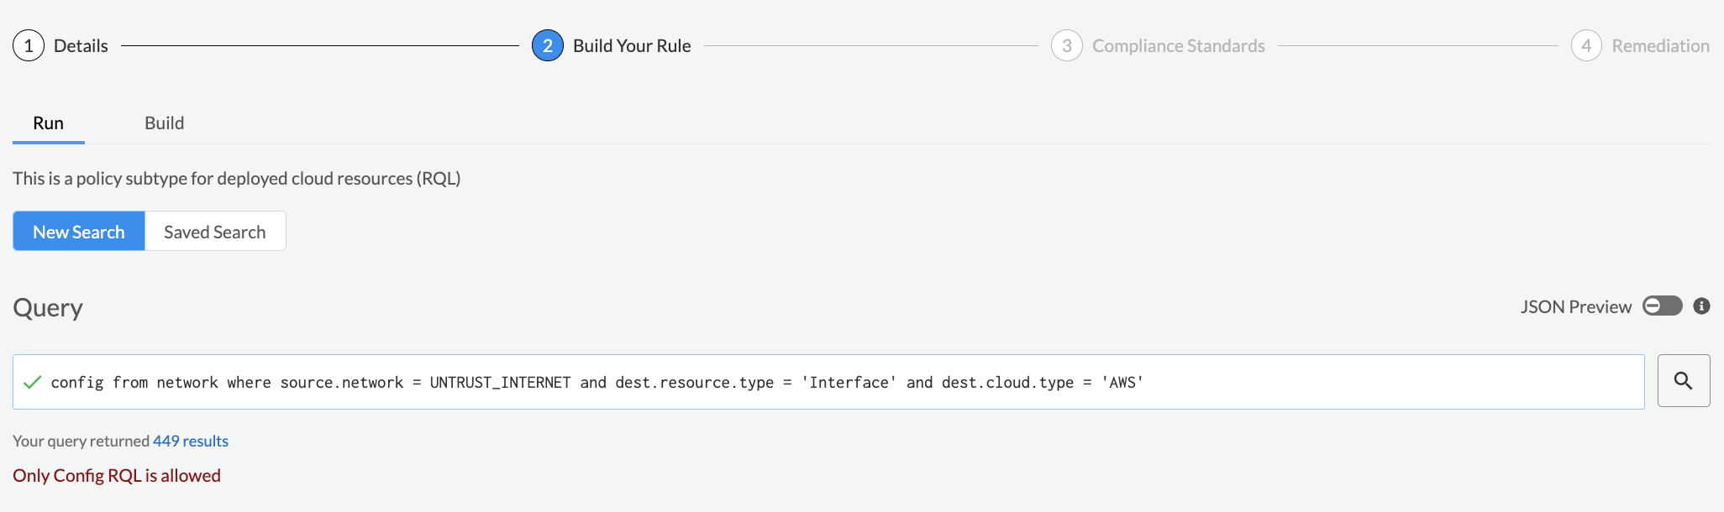Click the step 2 blue circle icon
Screen dimensions: 1724x512
547,46
